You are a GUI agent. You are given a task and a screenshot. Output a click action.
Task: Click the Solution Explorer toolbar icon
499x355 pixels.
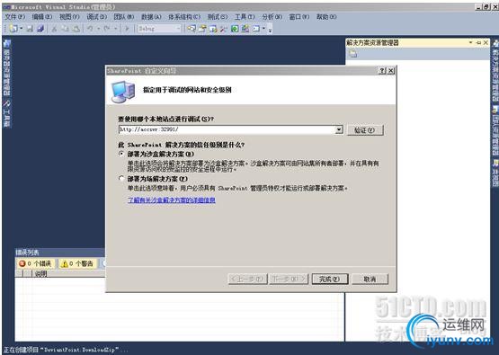pos(192,29)
